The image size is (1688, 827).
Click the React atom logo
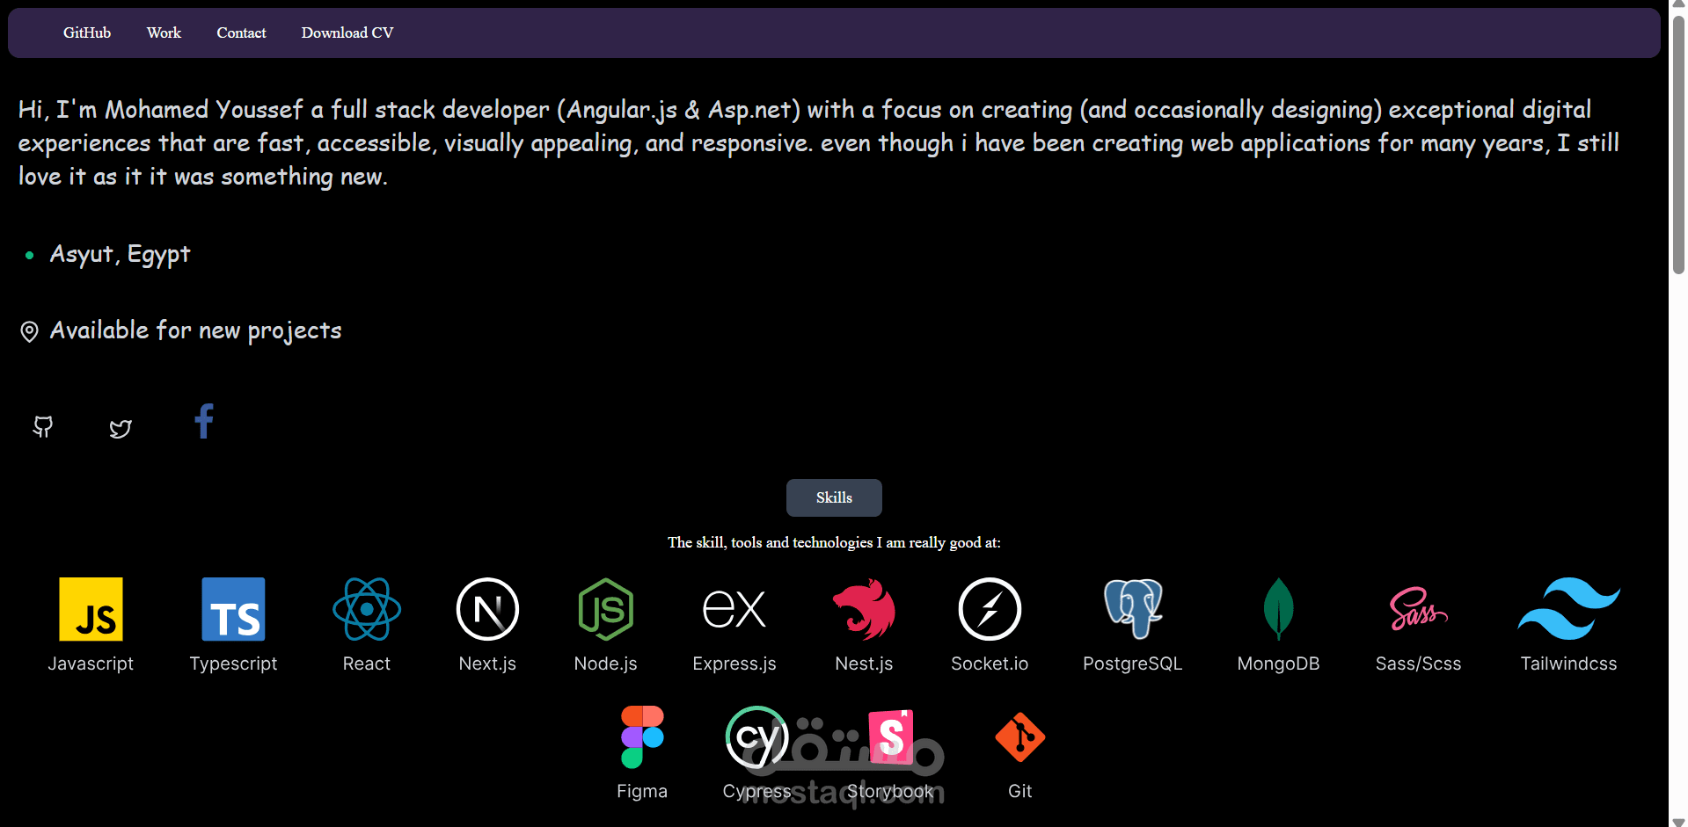367,609
